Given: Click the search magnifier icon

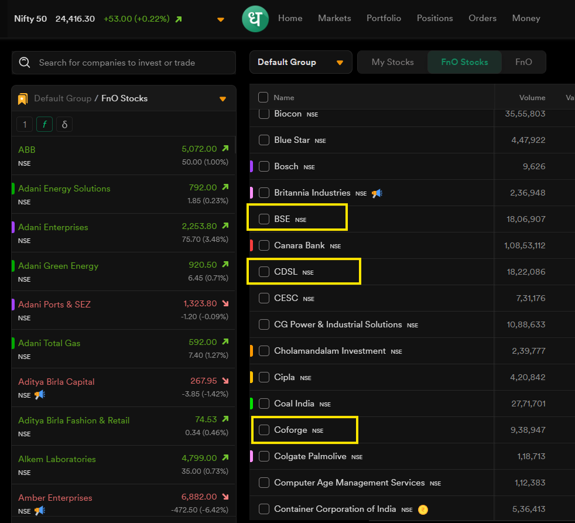Looking at the screenshot, I should [25, 63].
